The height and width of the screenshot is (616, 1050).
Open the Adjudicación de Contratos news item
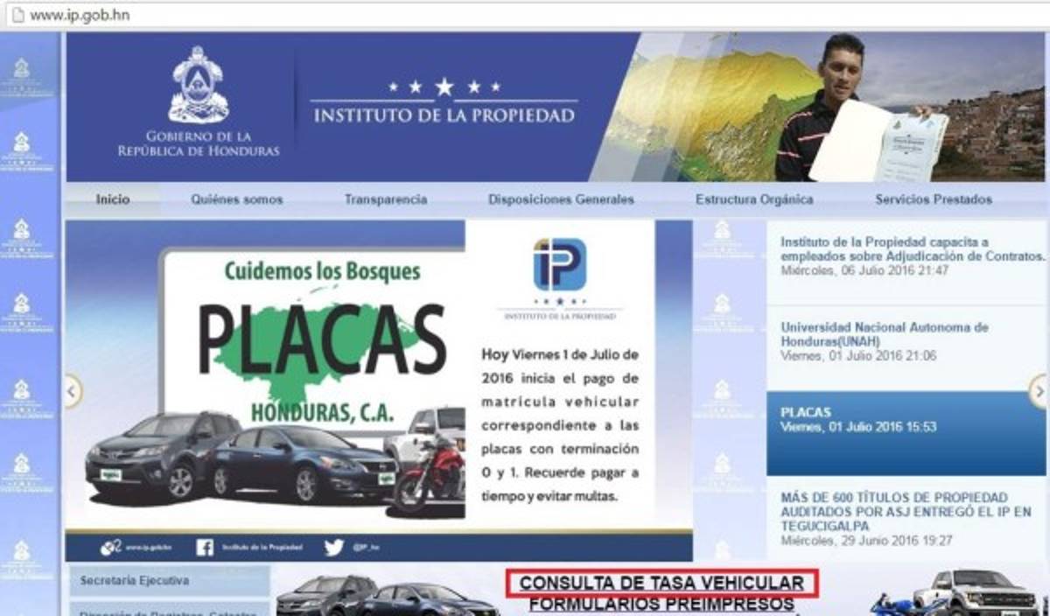(912, 249)
